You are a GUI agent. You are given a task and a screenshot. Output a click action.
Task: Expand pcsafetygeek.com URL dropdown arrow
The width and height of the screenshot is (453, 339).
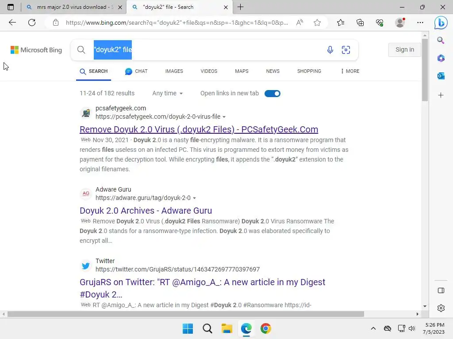pyautogui.click(x=224, y=117)
